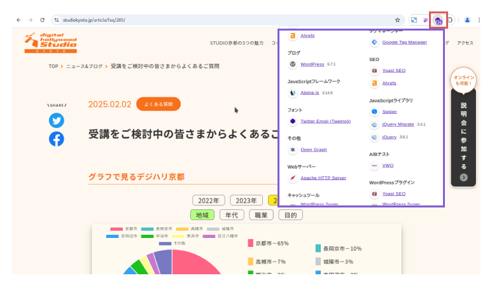Viewport: 492px width, 287px height.
Task: Open site information icon in address bar
Action: 57,20
